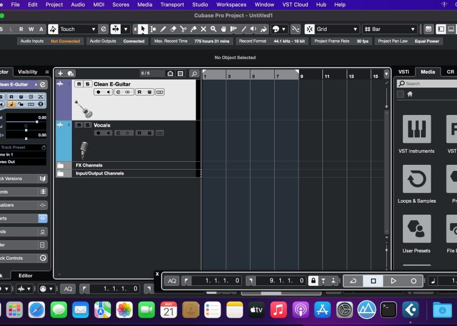
Task: Mute the Clean E-Guitar track
Action: [79, 84]
